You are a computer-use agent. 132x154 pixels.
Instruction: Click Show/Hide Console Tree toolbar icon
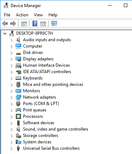coord(24,24)
